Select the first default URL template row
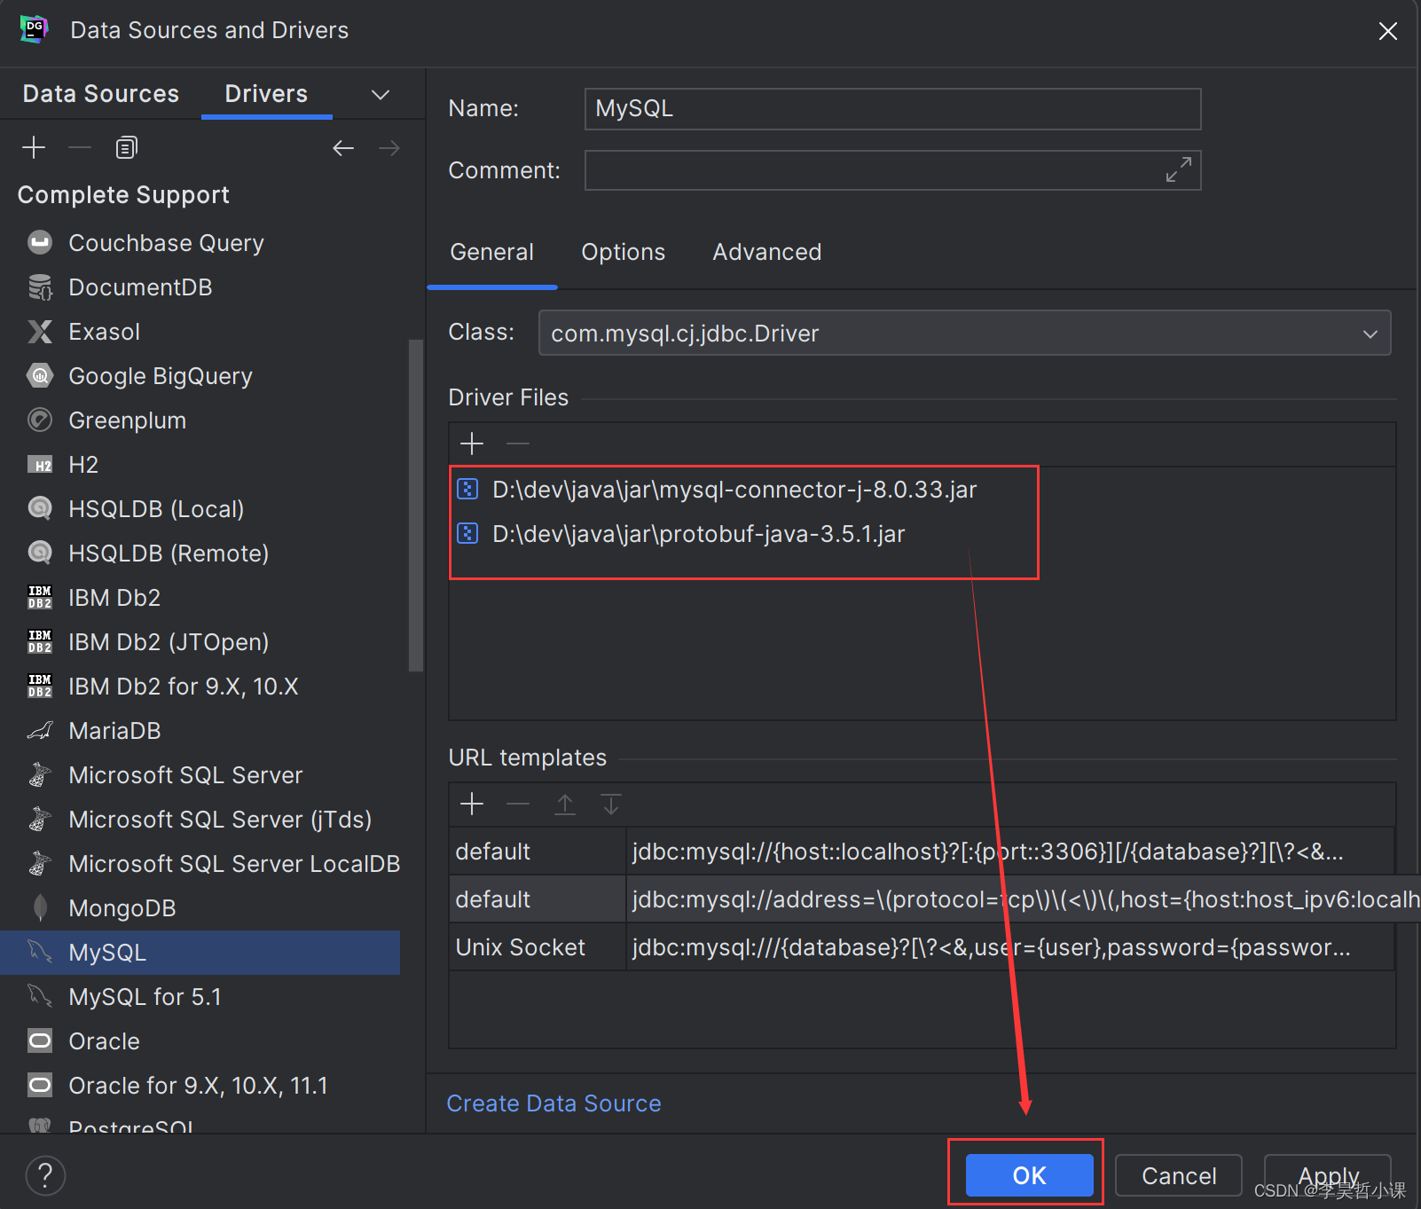The height and width of the screenshot is (1209, 1421). [922, 851]
